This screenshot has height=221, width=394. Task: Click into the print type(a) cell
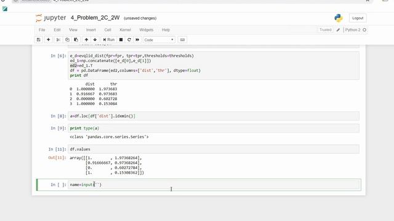click(x=214, y=128)
